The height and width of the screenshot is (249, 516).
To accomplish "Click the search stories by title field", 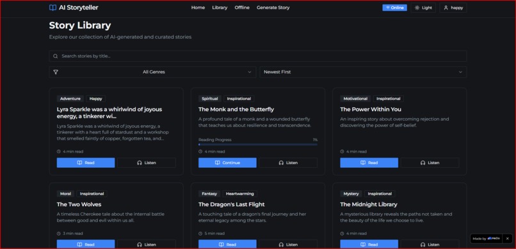I will pyautogui.click(x=258, y=56).
